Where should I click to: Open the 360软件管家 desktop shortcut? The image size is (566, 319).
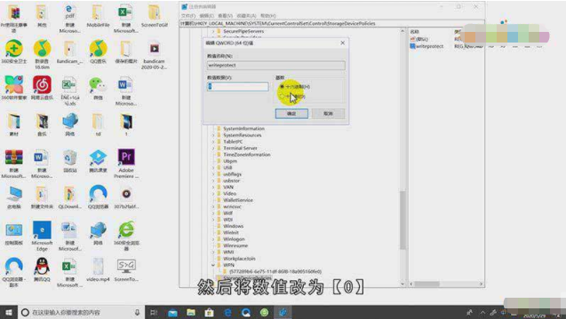coord(14,88)
